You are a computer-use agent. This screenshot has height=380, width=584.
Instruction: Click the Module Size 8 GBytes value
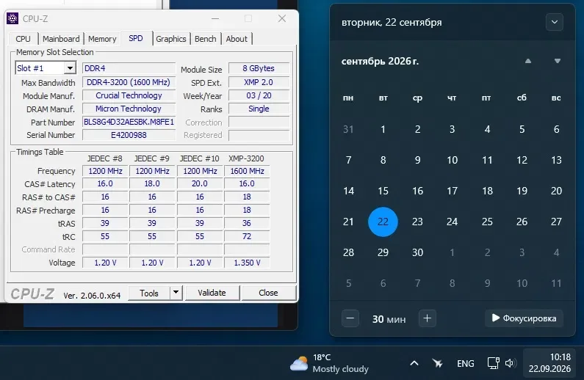(x=259, y=68)
